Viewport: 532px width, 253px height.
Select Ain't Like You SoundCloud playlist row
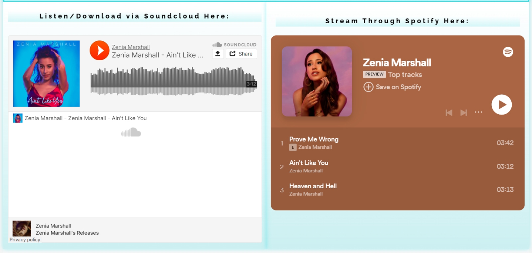click(135, 118)
